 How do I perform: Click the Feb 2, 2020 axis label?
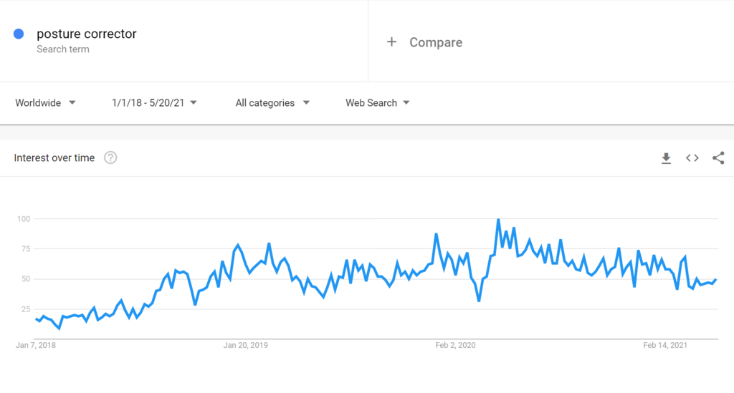tap(457, 346)
